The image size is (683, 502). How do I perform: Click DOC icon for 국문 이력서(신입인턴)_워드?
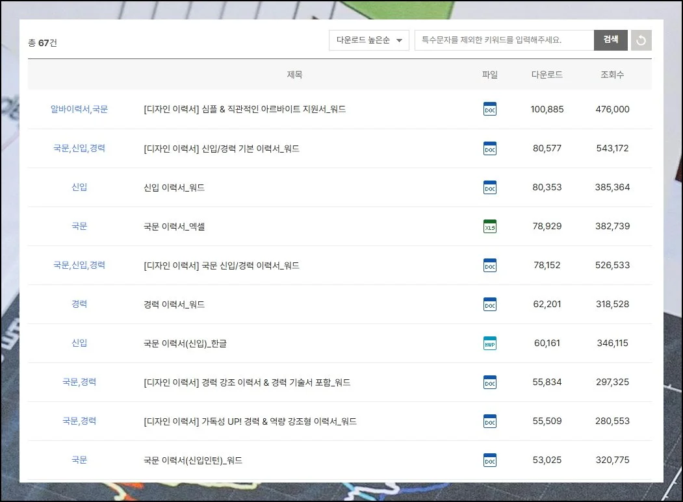click(x=490, y=460)
